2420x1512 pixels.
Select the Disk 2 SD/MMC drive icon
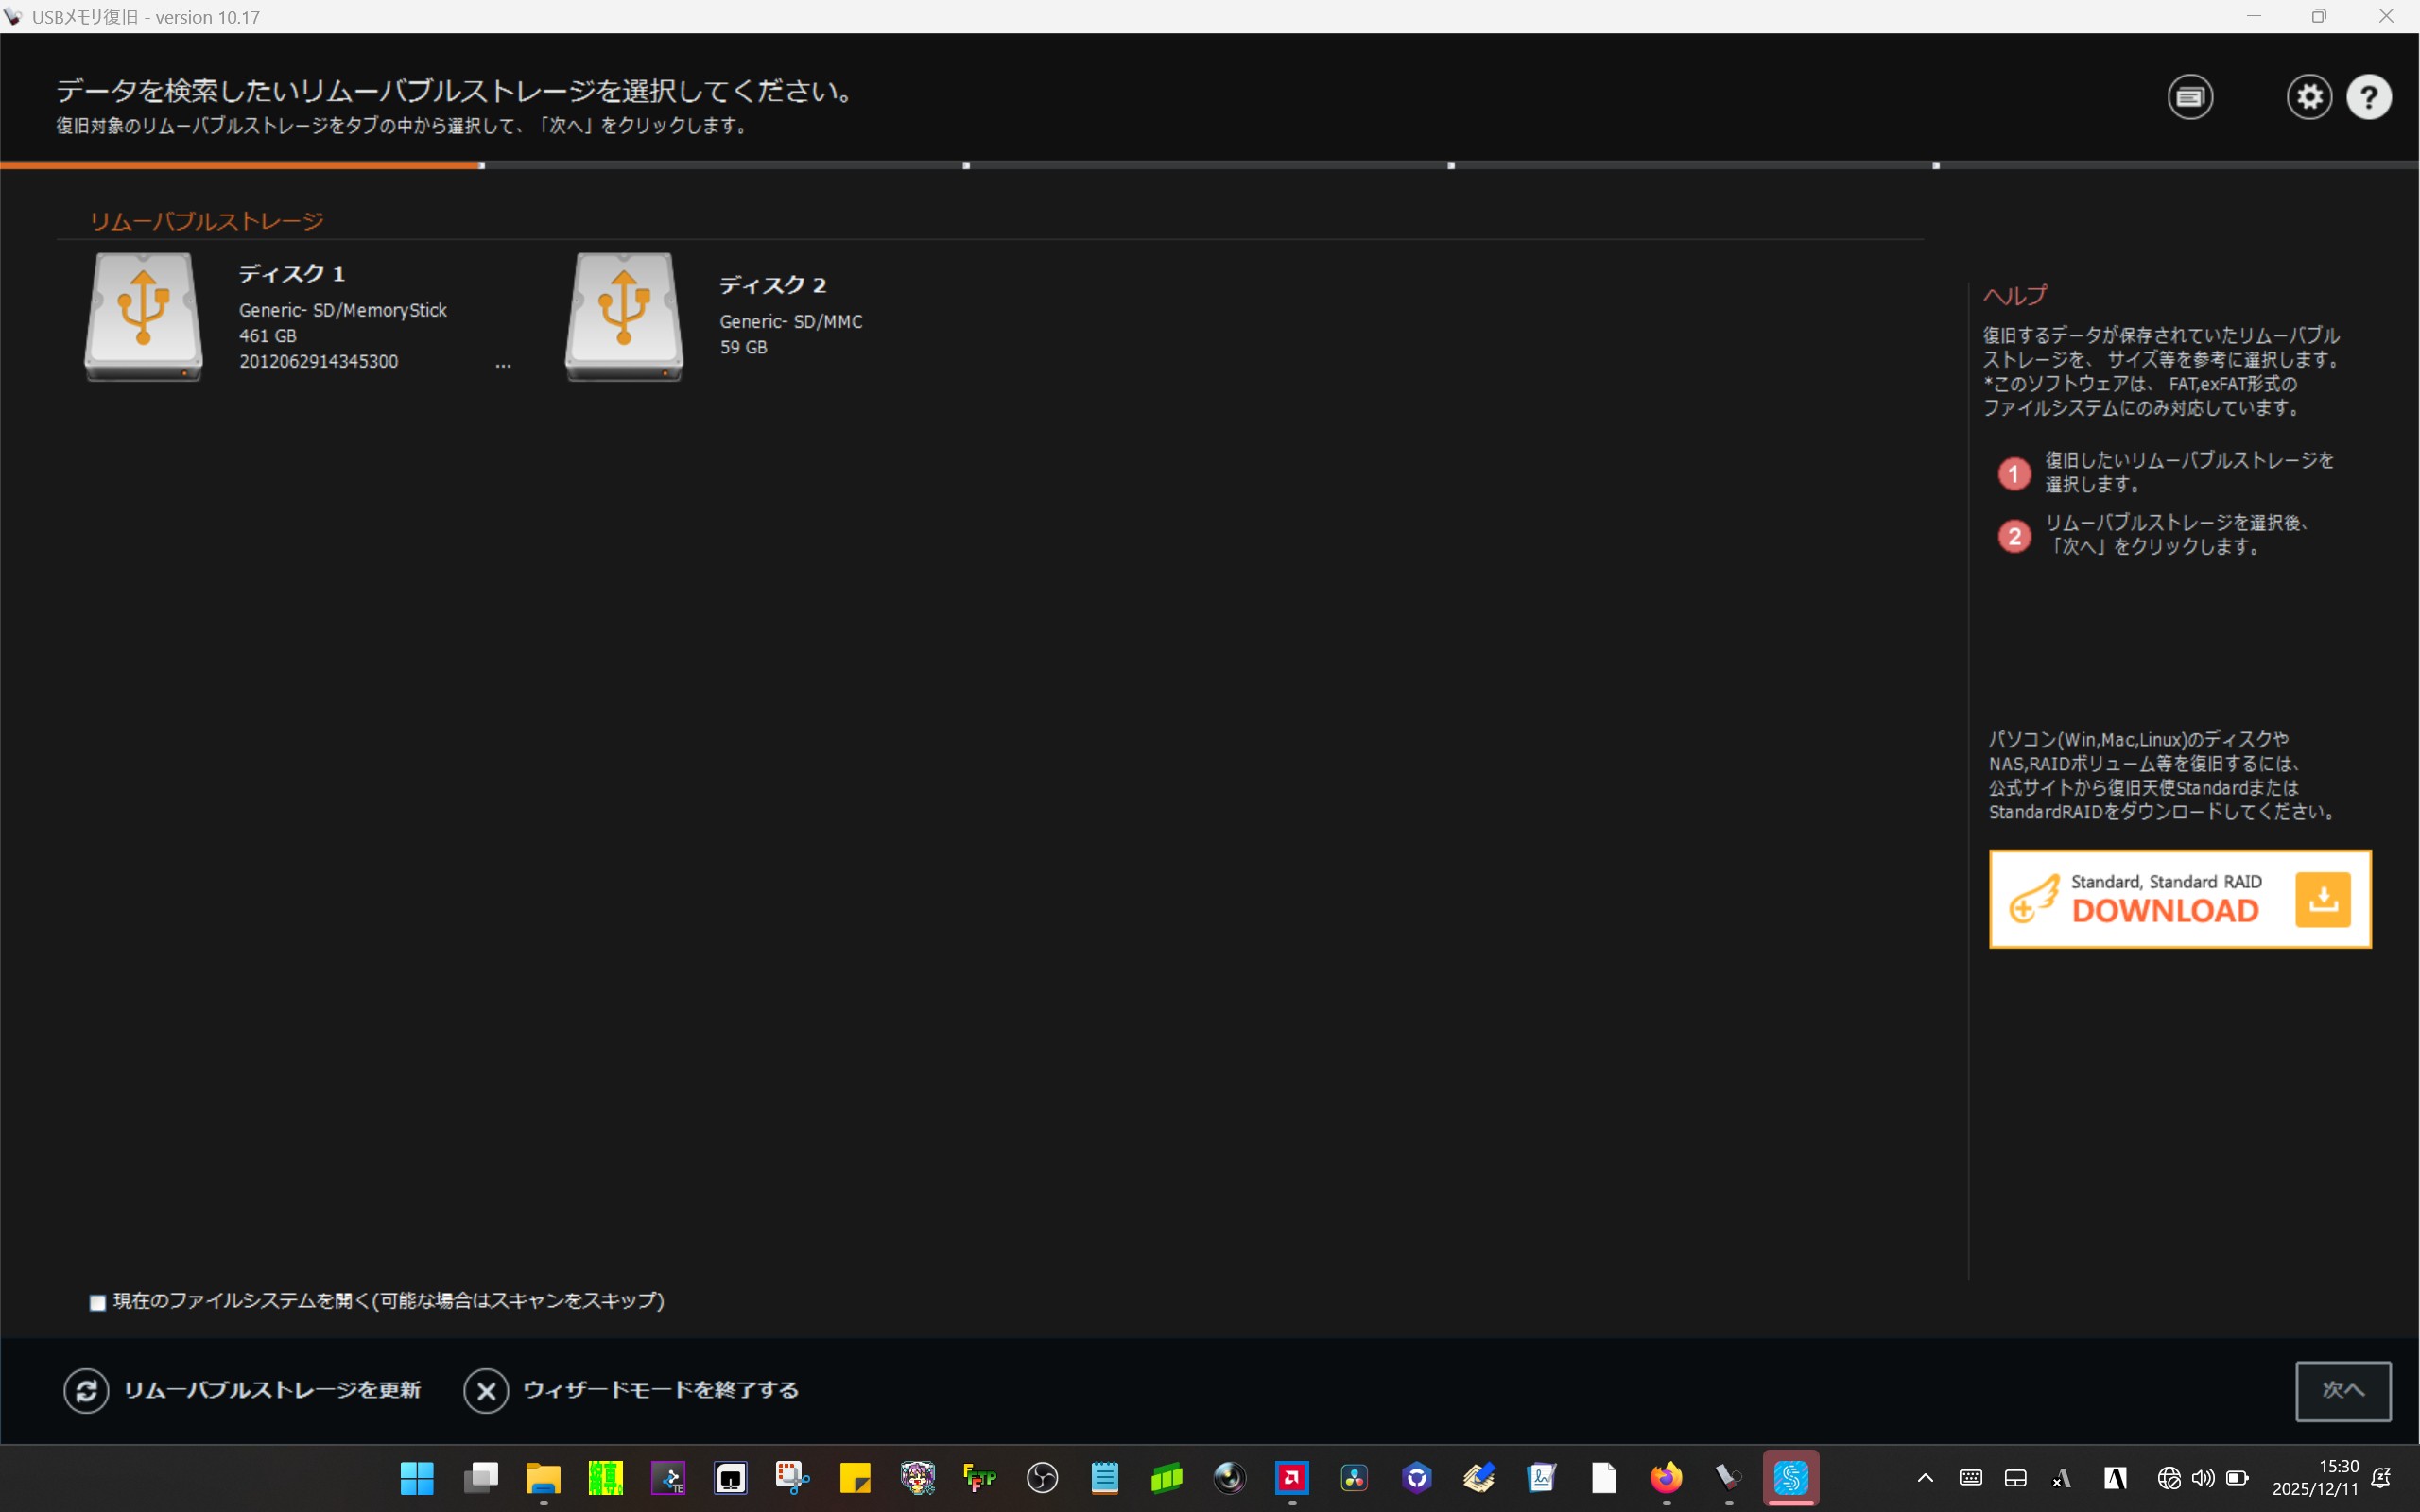point(624,315)
